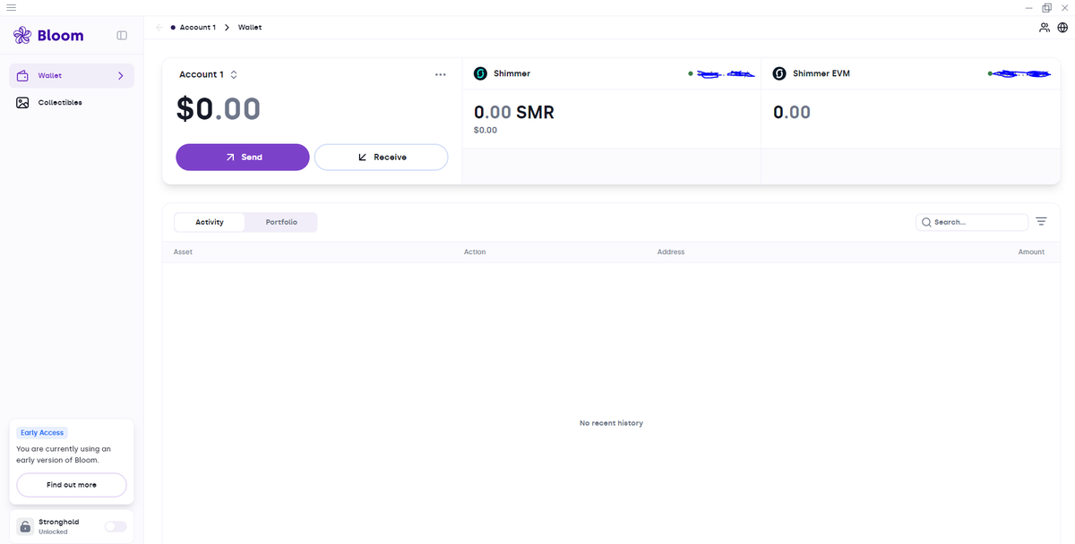The image size is (1075, 544).
Task: Open Collectibles in the sidebar
Action: click(x=72, y=103)
